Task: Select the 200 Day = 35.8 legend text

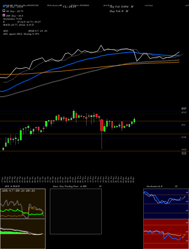Action: (14, 15)
